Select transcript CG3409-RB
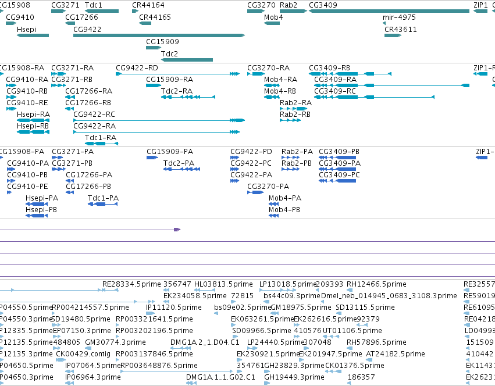This screenshot has height=386, width=495. click(329, 68)
